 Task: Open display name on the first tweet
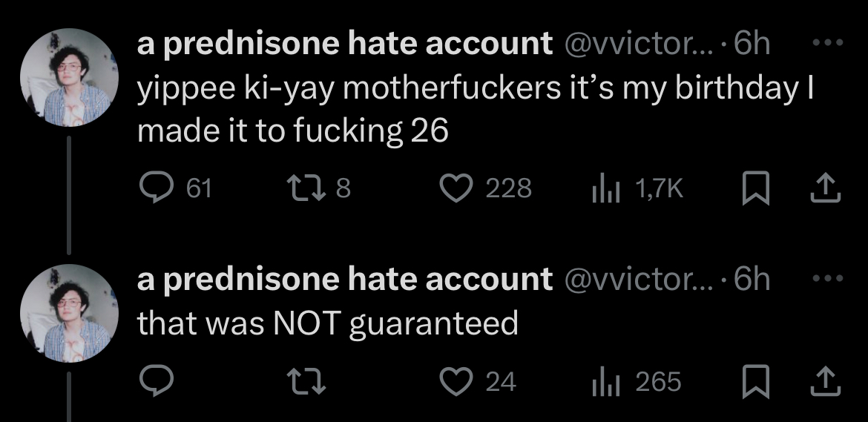point(345,43)
